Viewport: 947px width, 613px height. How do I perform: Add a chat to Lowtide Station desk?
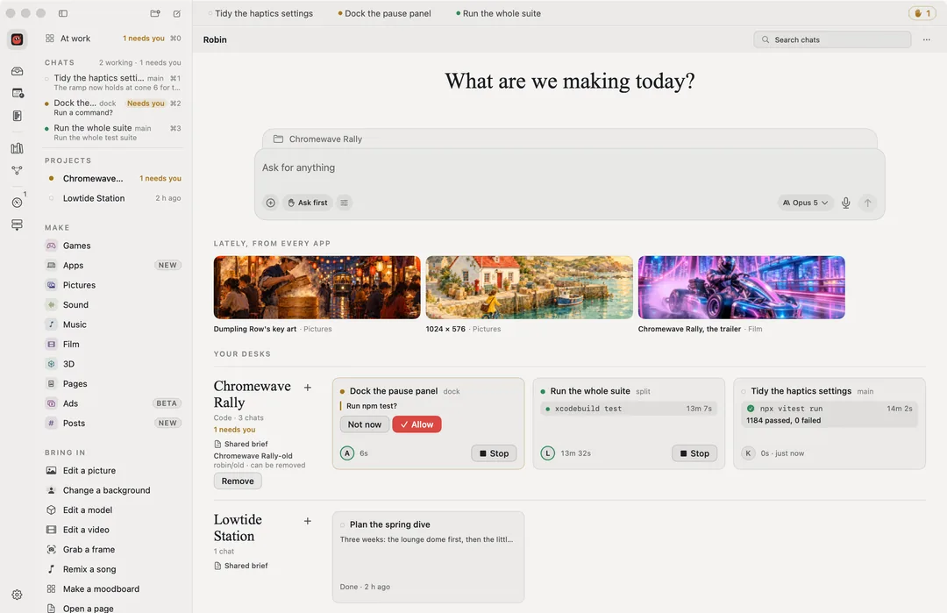tap(308, 521)
